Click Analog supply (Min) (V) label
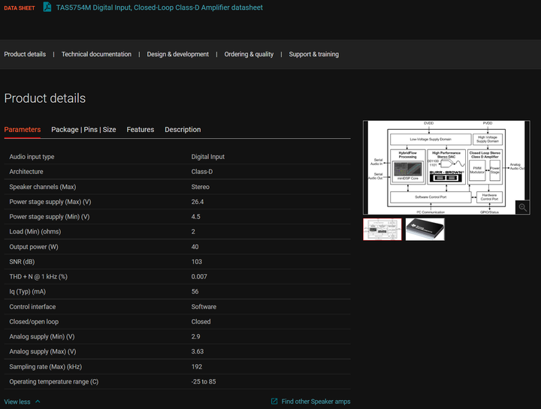 coord(42,337)
